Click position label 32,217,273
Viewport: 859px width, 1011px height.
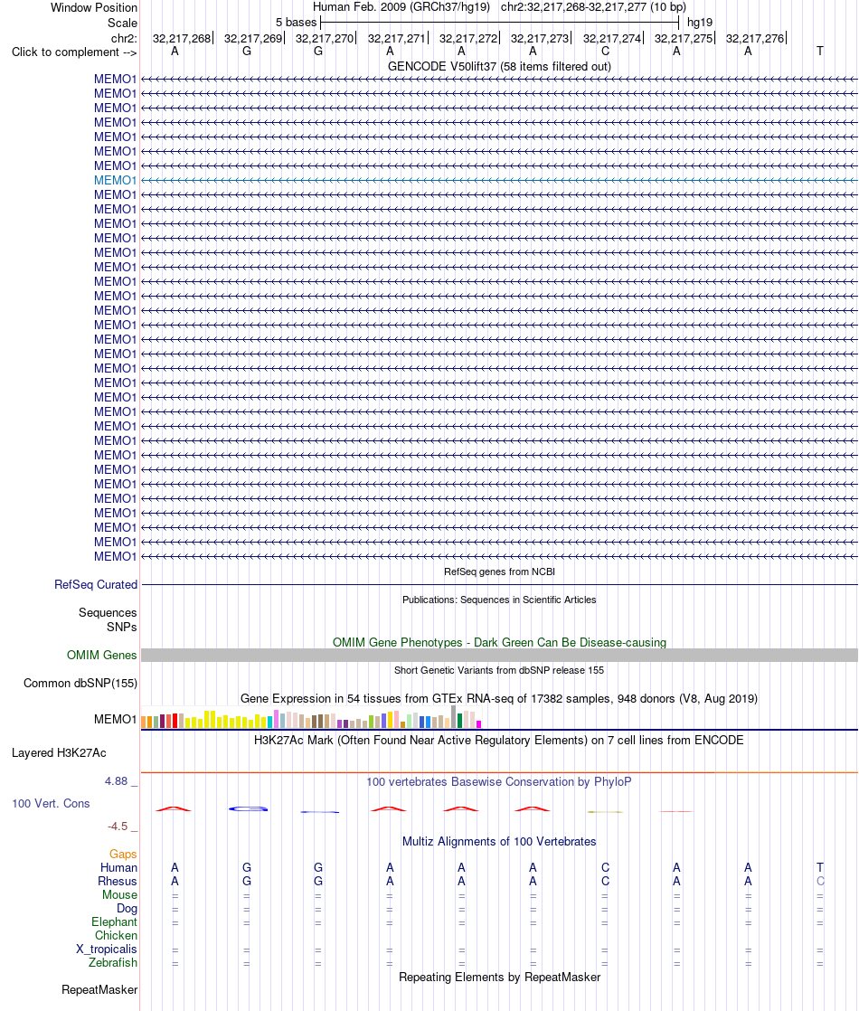[x=540, y=38]
